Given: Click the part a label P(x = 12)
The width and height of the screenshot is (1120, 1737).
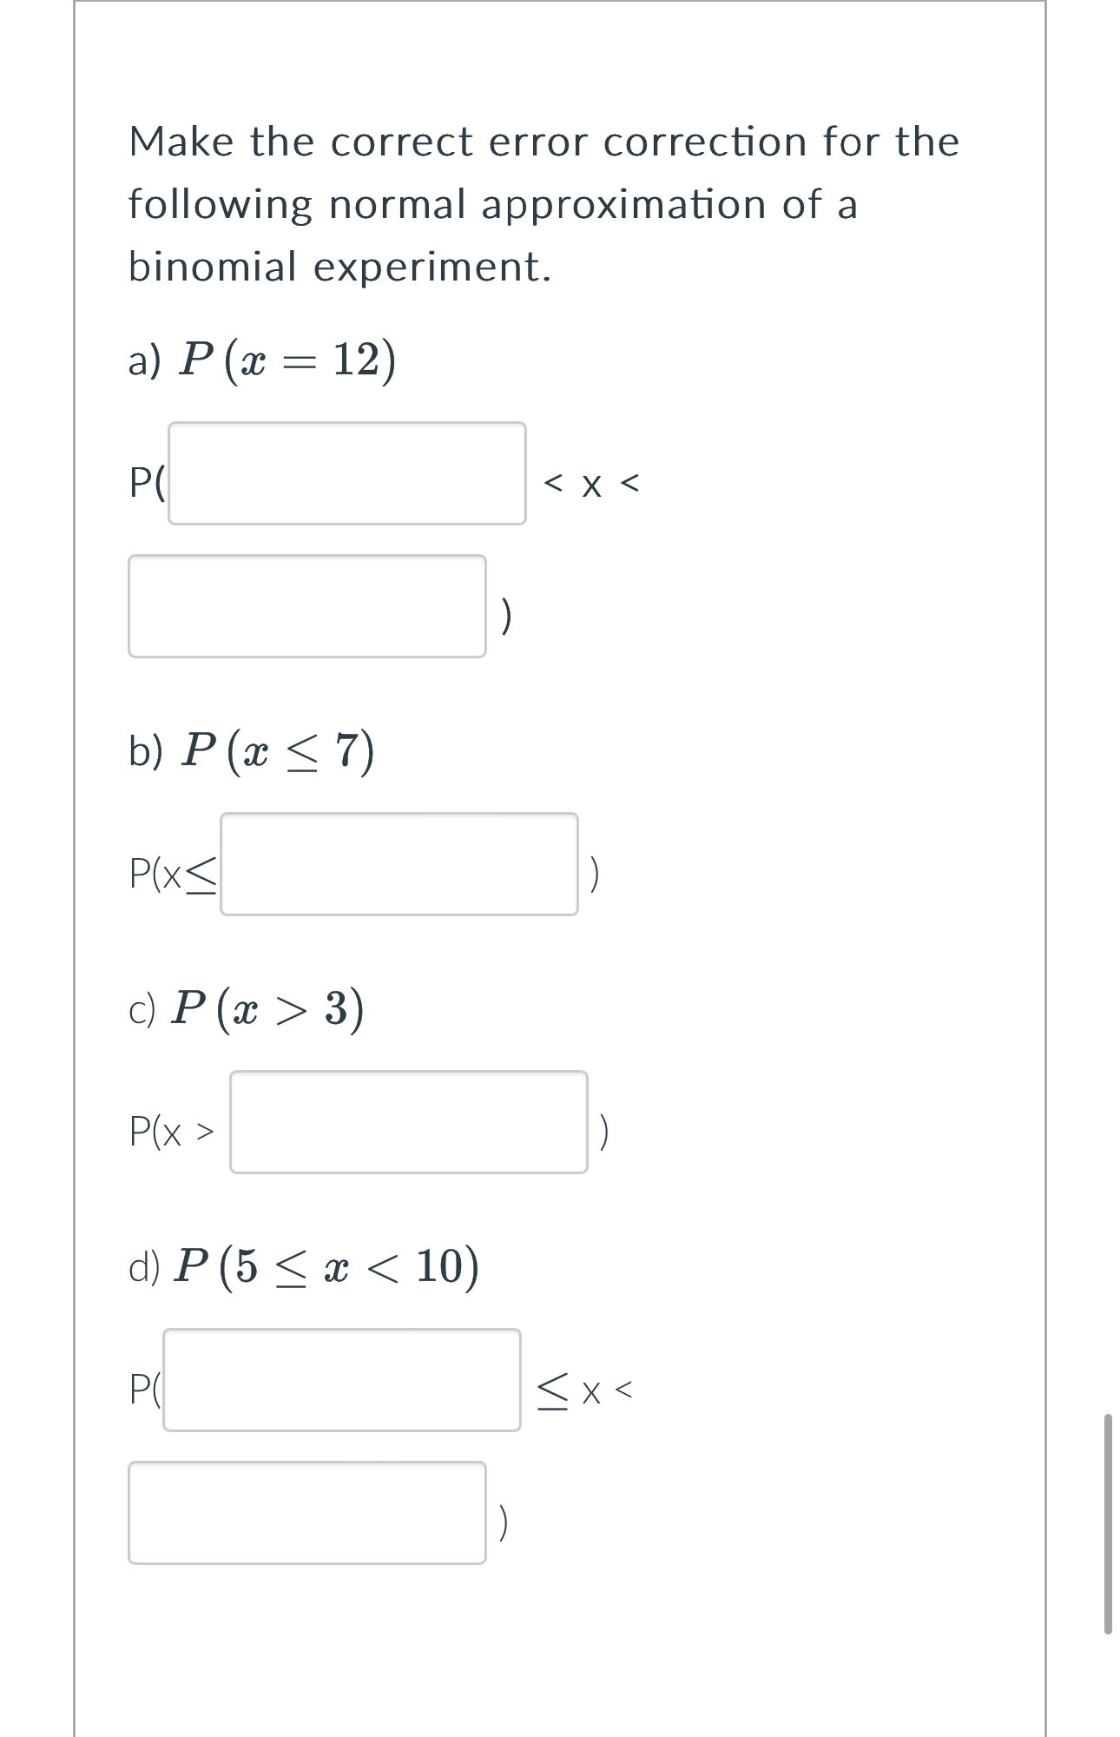Looking at the screenshot, I should coord(260,359).
